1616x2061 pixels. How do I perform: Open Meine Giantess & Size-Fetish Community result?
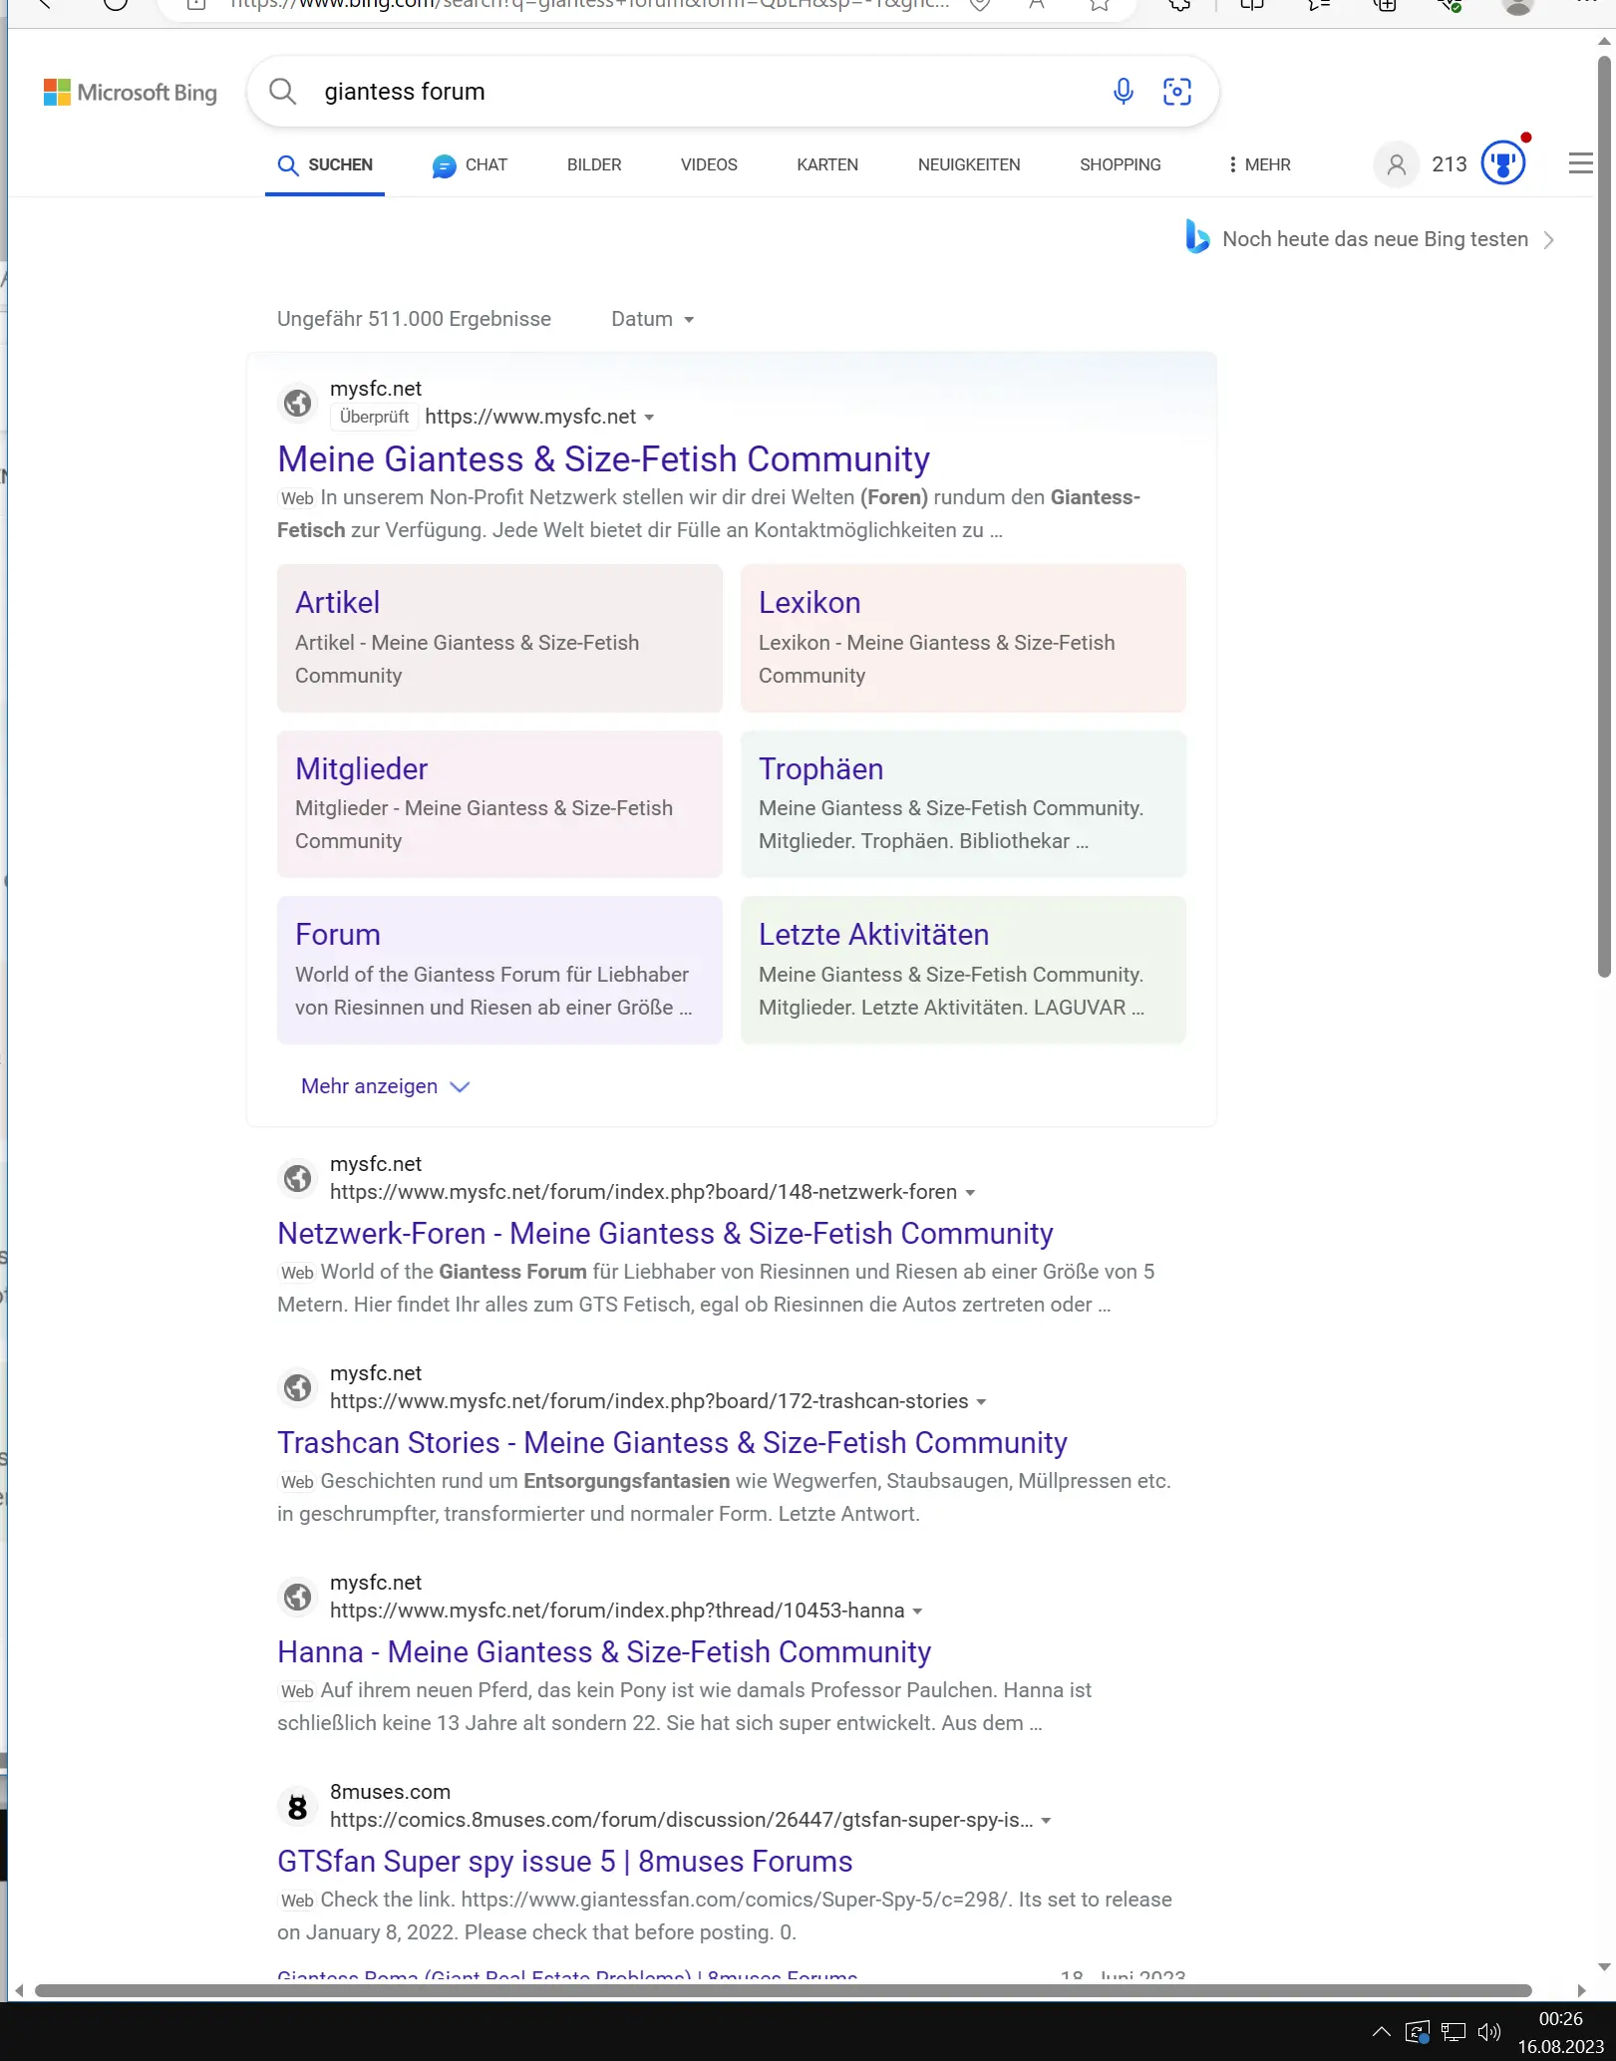coord(603,459)
